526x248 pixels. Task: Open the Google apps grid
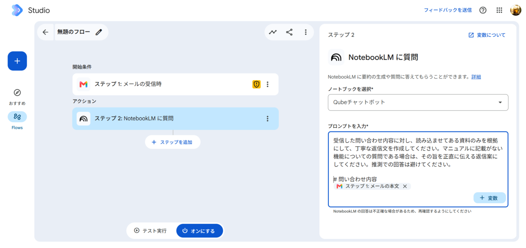499,10
